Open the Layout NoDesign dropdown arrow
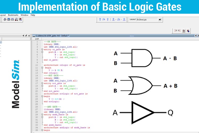Viewport: 199px width, 133px height. 160,19
